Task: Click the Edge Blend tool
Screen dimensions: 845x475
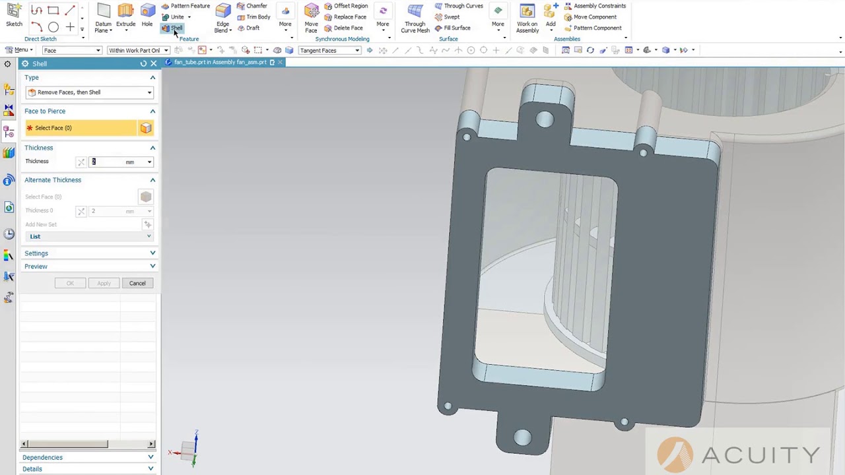Action: (222, 18)
